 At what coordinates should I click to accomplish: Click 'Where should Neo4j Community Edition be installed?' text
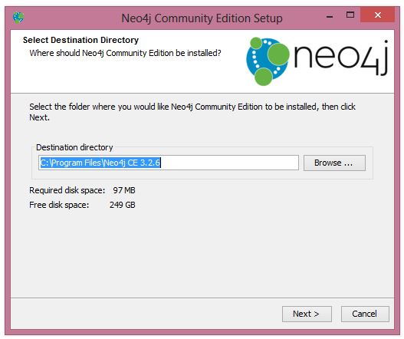(125, 53)
